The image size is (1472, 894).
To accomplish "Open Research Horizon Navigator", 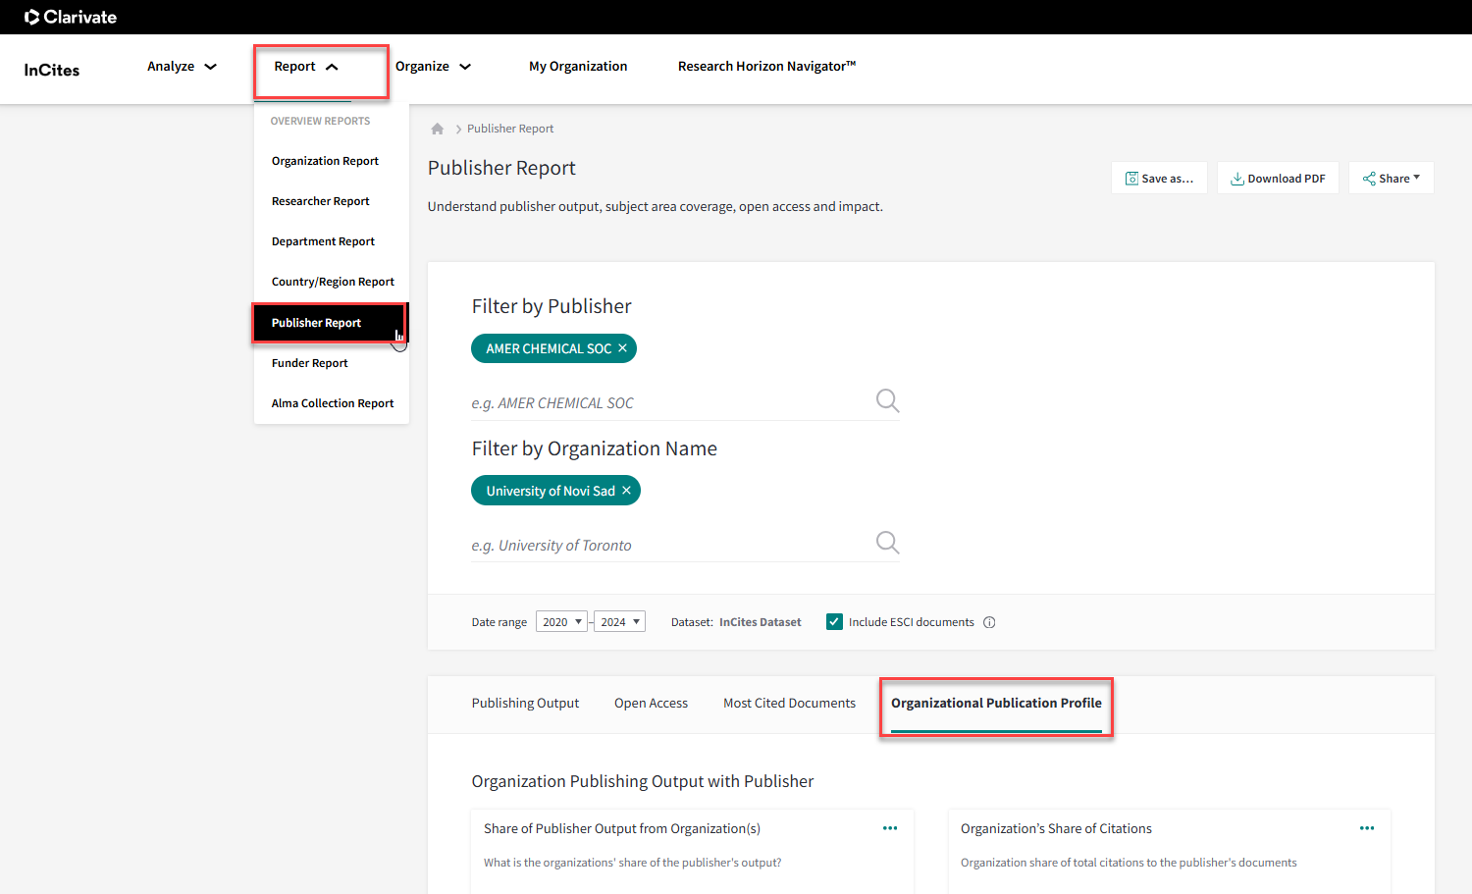I will 766,67.
